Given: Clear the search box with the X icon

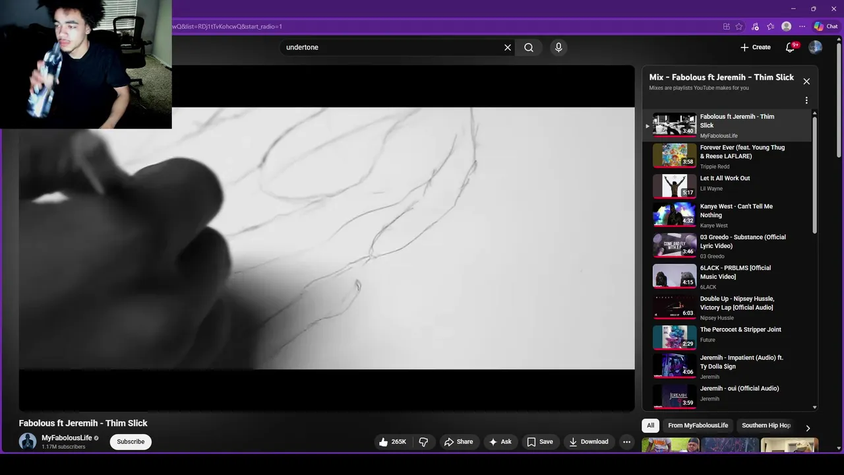Looking at the screenshot, I should coord(508,47).
